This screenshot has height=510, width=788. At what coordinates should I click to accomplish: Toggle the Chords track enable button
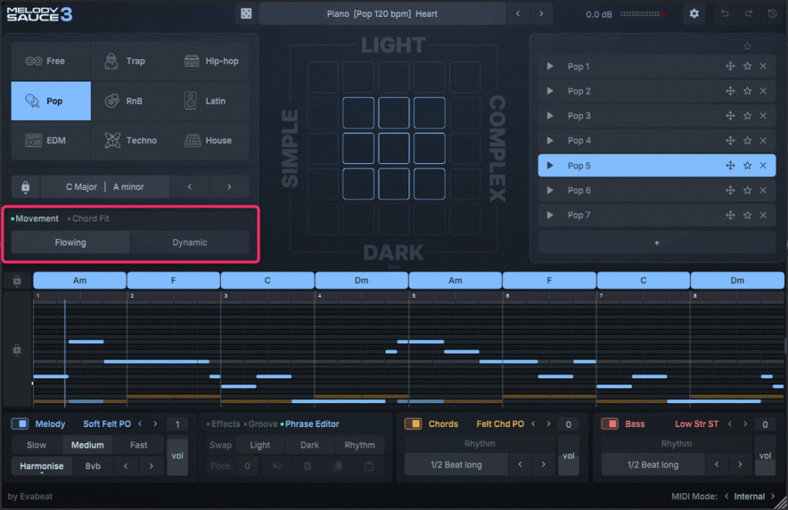[x=413, y=424]
